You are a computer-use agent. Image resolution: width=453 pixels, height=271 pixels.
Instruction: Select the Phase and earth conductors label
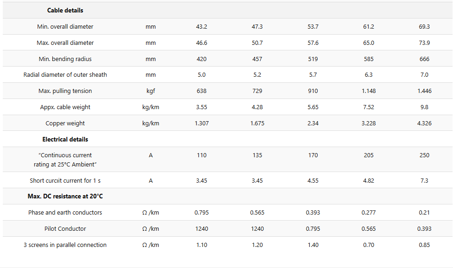point(65,213)
